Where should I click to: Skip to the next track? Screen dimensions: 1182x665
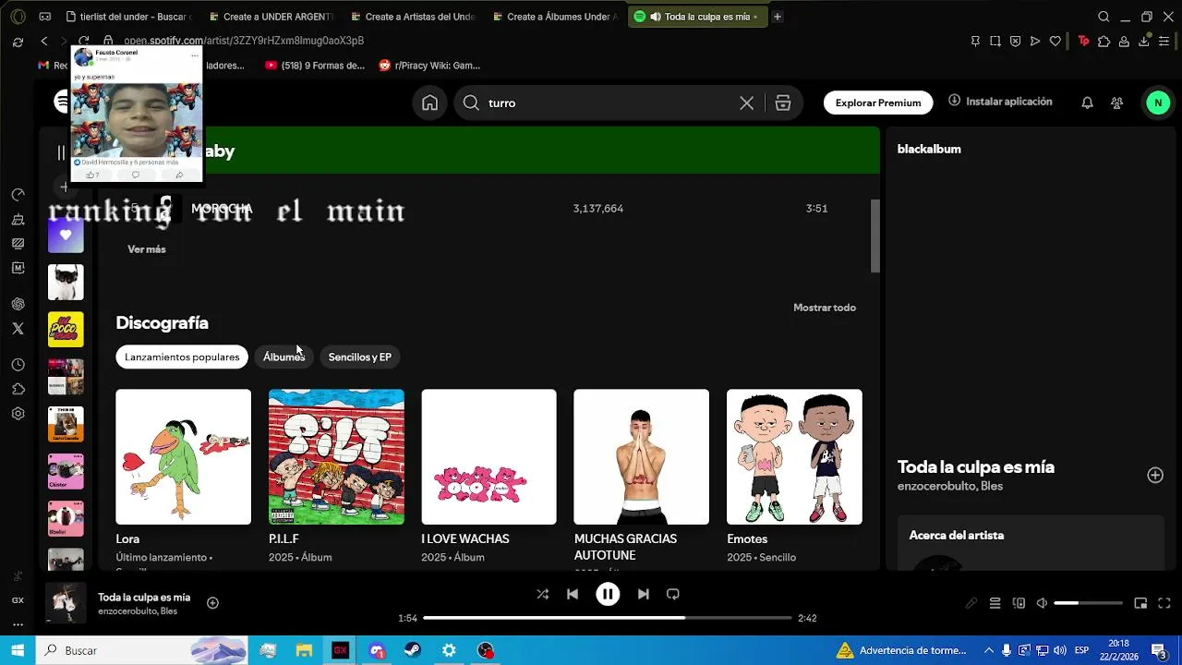(x=644, y=594)
